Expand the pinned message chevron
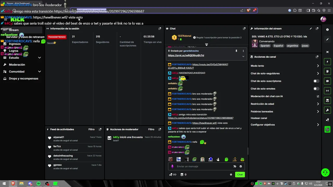This screenshot has height=187, width=333. click(x=243, y=56)
